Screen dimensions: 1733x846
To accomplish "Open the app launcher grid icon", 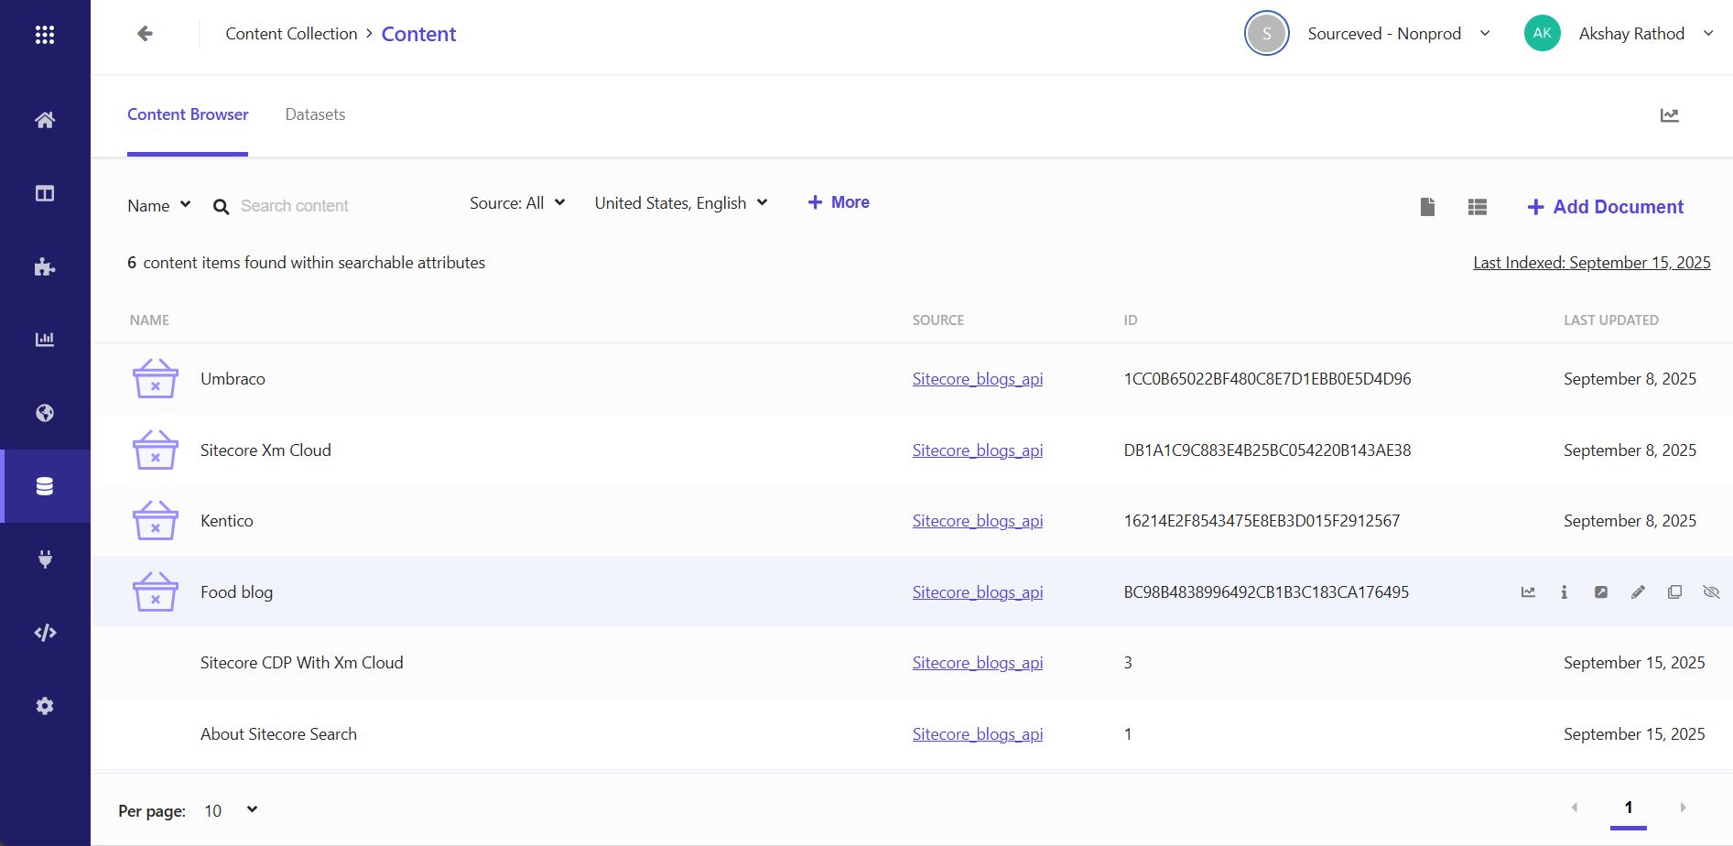I will point(45,35).
